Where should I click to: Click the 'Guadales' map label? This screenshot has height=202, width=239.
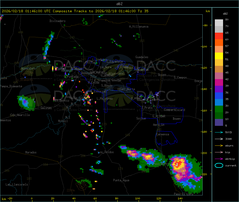[x=142, y=57]
